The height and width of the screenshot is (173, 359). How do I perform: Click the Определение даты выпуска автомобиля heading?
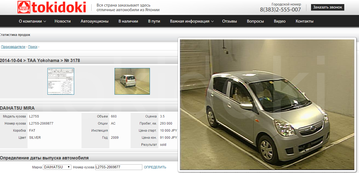[44, 158]
